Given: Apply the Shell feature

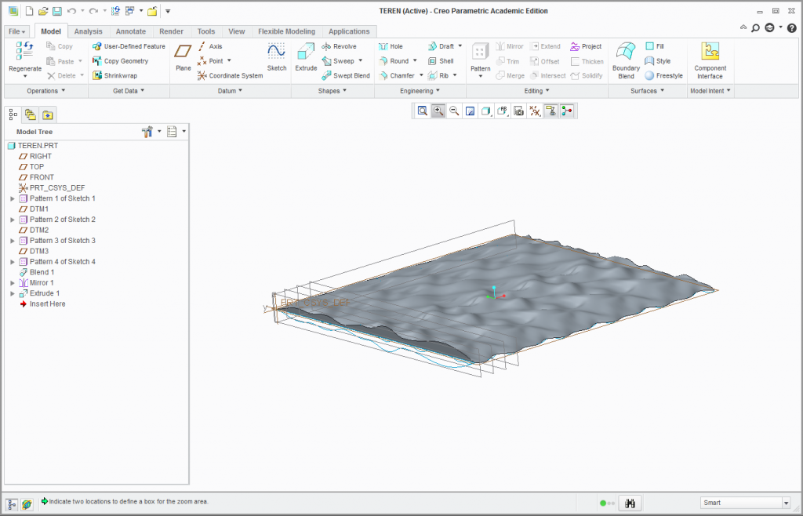Looking at the screenshot, I should [x=441, y=61].
